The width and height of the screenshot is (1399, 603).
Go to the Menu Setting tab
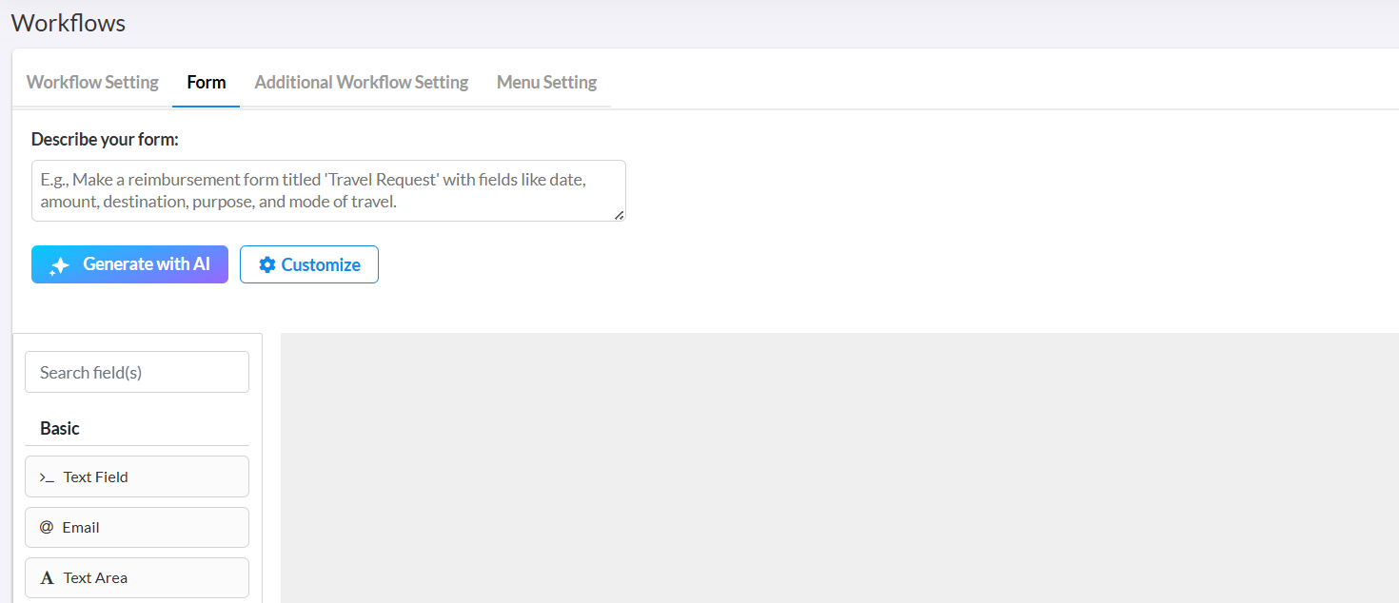pyautogui.click(x=546, y=83)
